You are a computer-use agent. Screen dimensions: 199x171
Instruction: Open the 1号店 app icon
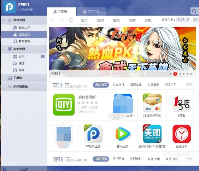182,103
